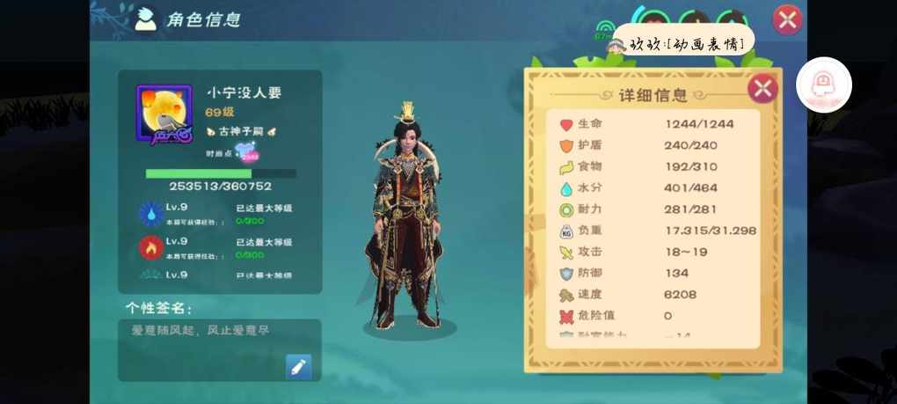The image size is (897, 404).
Task: Click the player avatar portrait
Action: [x=164, y=114]
